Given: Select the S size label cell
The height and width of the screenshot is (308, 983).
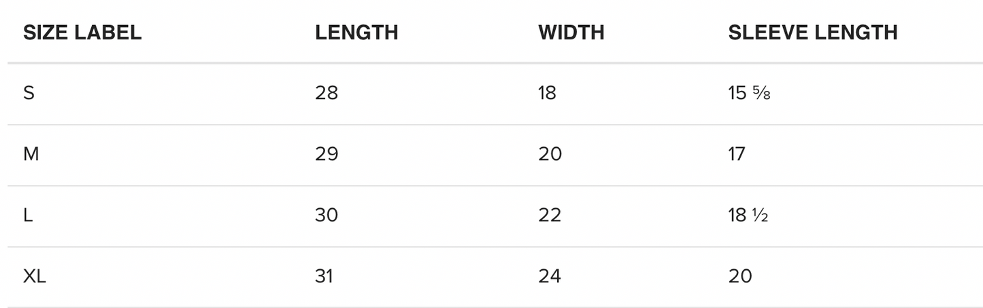Looking at the screenshot, I should click(x=29, y=93).
